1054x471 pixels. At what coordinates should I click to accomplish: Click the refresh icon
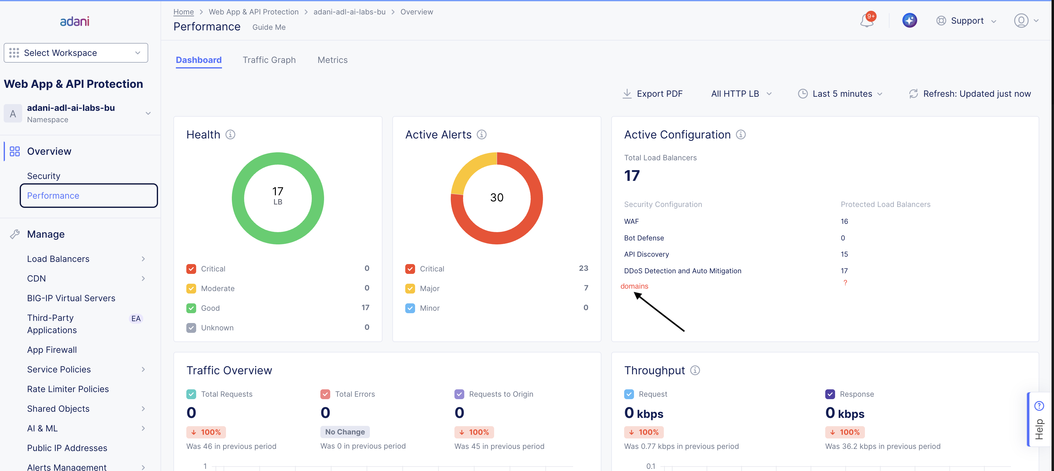pyautogui.click(x=913, y=94)
